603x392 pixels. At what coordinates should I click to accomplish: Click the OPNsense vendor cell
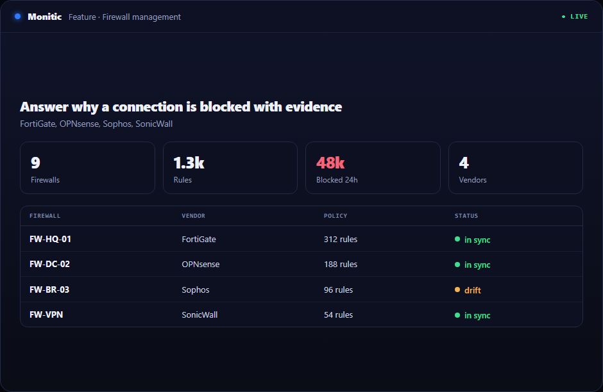click(201, 264)
